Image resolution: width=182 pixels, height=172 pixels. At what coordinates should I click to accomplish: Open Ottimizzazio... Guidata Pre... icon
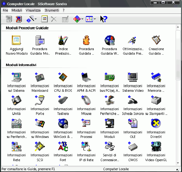tap(133, 45)
